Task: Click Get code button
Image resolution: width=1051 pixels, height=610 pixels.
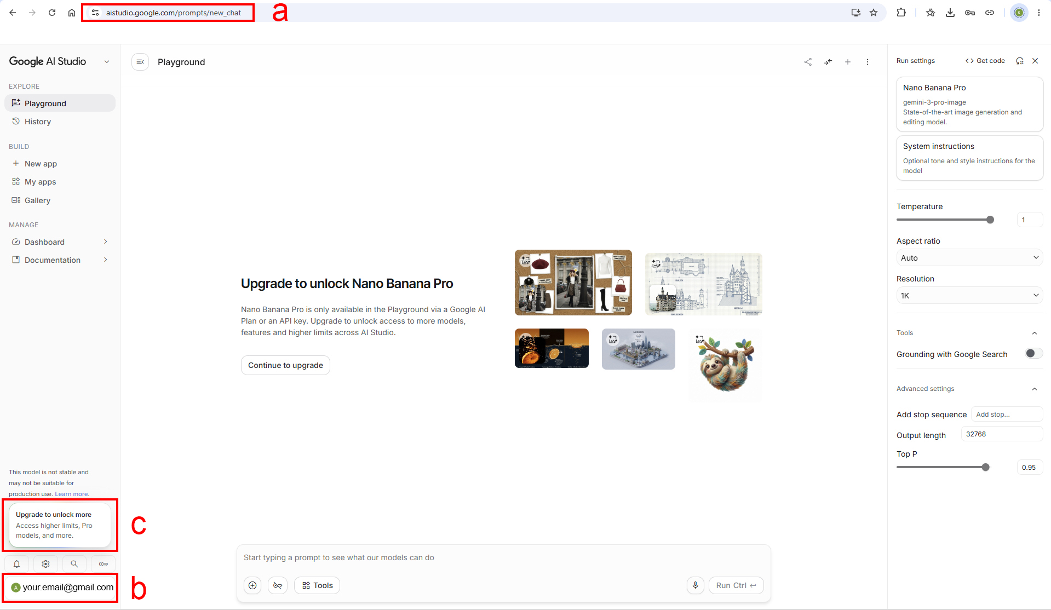Action: click(985, 61)
